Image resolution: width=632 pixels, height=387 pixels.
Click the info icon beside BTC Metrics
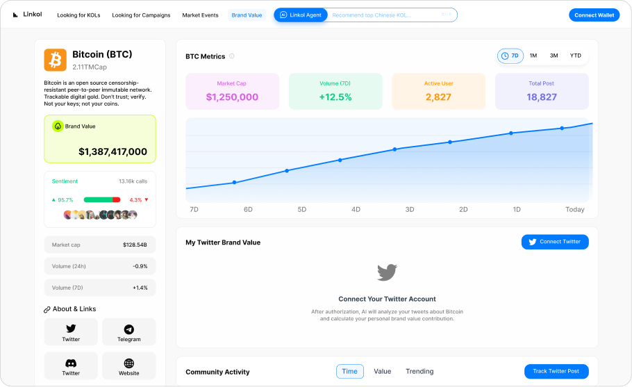[x=232, y=56]
